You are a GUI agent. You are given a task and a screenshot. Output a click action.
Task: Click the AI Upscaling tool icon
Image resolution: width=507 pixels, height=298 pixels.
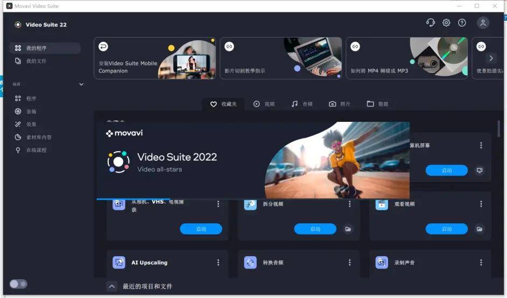[119, 263]
